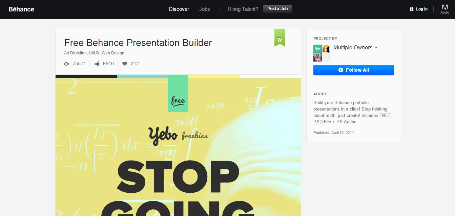Expand the Multiple Owners dropdown
The width and height of the screenshot is (455, 216).
(x=355, y=48)
